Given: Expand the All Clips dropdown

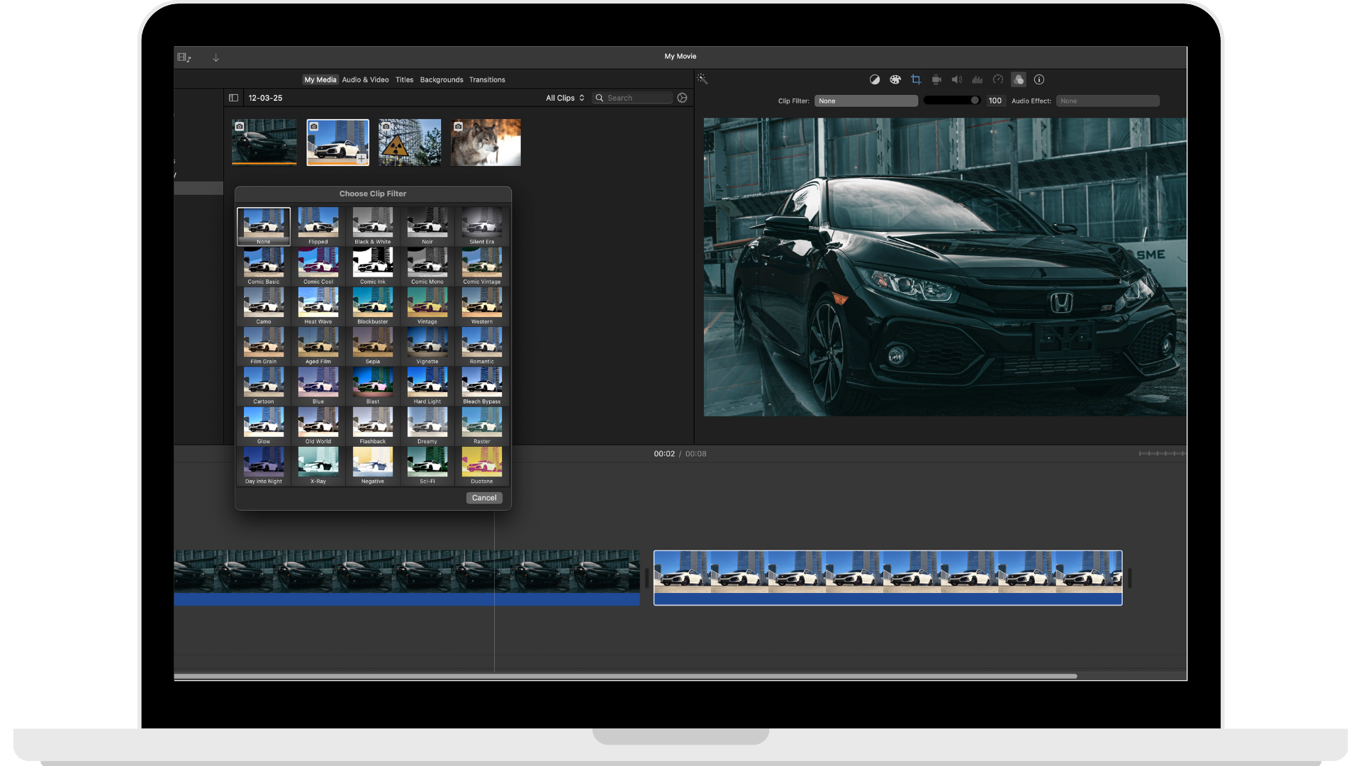Looking at the screenshot, I should [x=565, y=98].
